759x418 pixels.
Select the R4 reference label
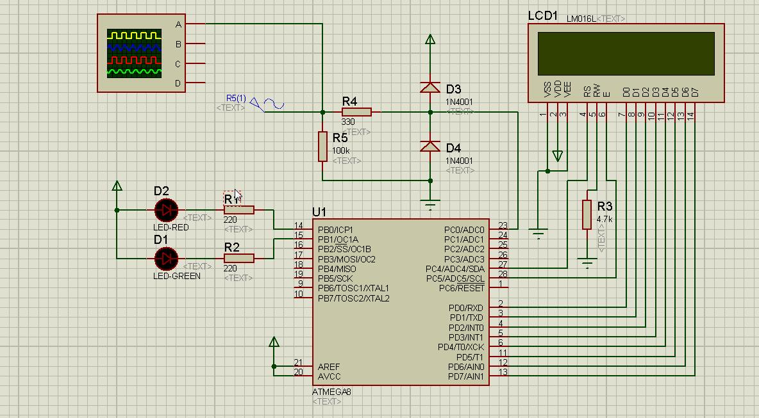coord(349,101)
